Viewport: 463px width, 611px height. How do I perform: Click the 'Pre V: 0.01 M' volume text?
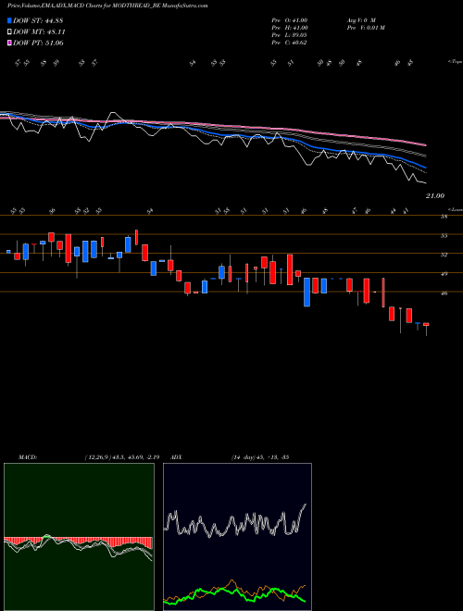(365, 27)
